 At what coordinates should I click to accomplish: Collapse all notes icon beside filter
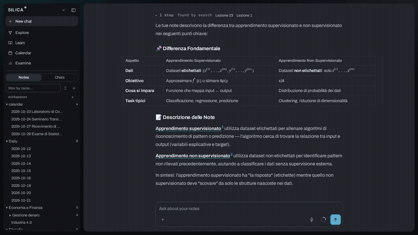[x=66, y=88]
